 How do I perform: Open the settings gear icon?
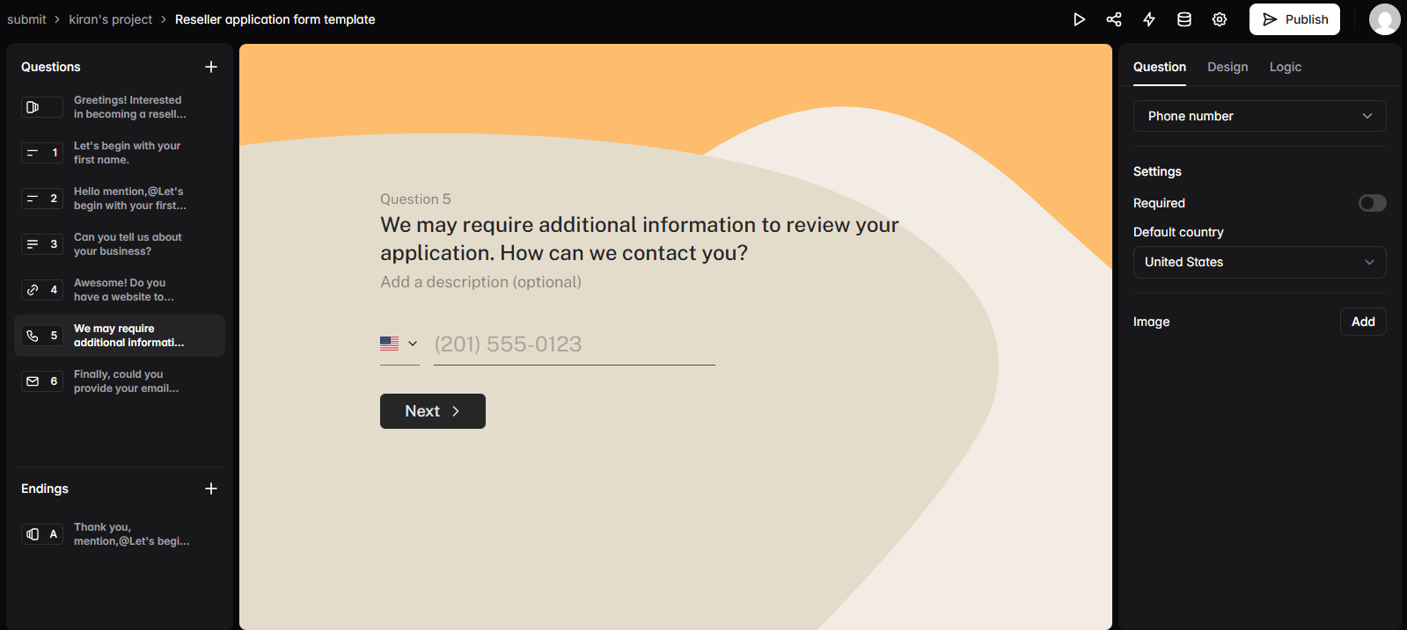[x=1220, y=19]
